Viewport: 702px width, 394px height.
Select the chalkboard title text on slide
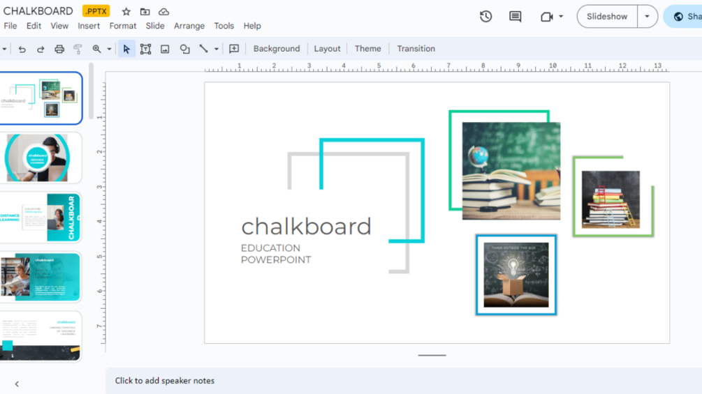(x=306, y=227)
